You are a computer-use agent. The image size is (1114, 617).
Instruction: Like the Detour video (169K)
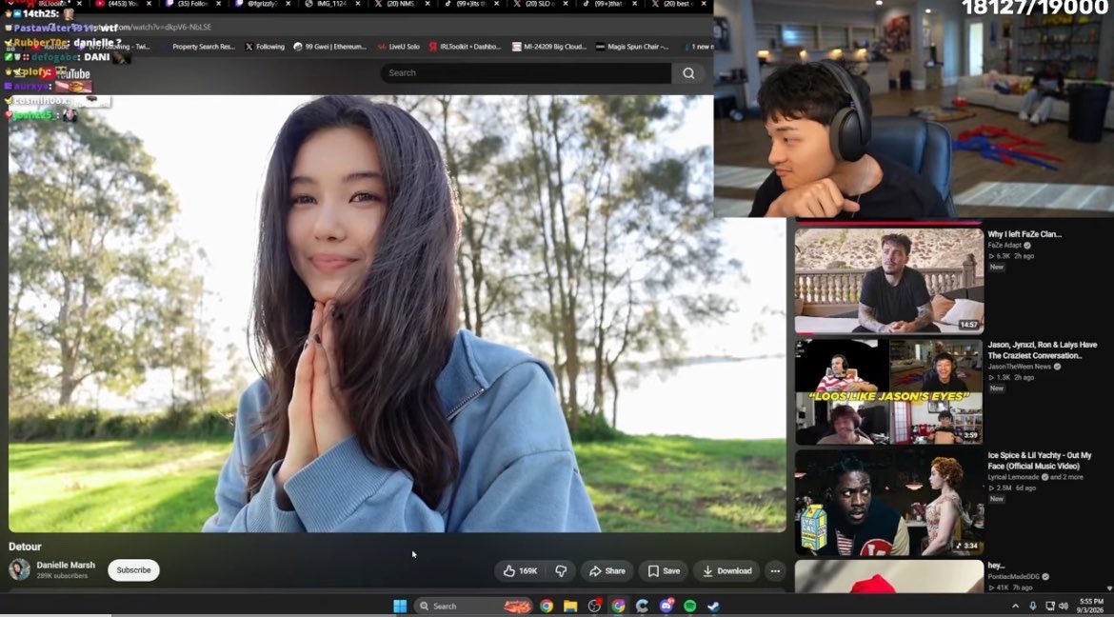pos(520,570)
